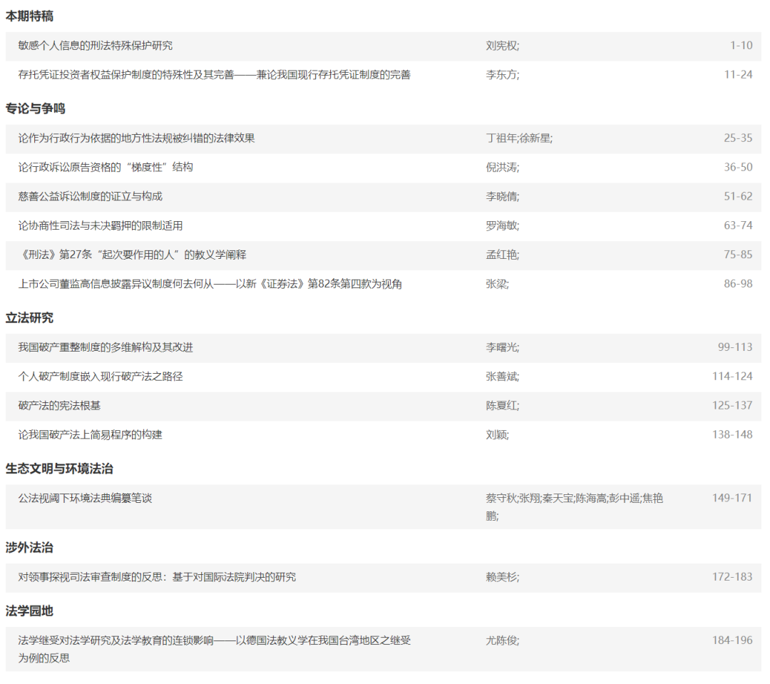Click article 论我国破产法上简易程序的构建
The width and height of the screenshot is (770, 684).
pos(90,434)
